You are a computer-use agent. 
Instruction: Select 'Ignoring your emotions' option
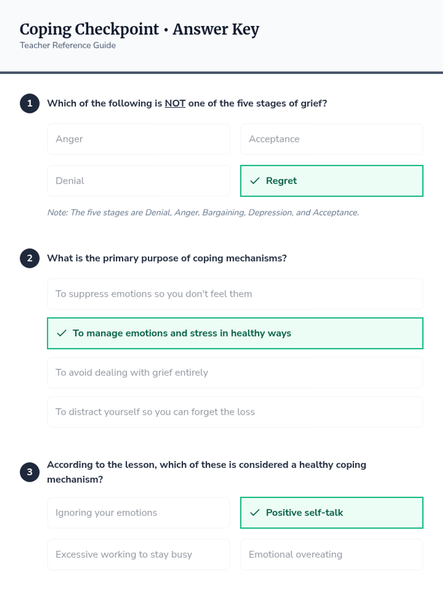click(138, 513)
